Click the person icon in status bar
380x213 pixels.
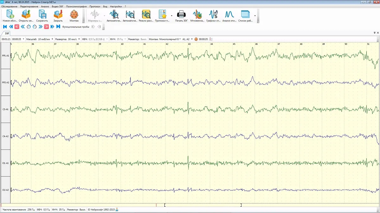pos(117,210)
